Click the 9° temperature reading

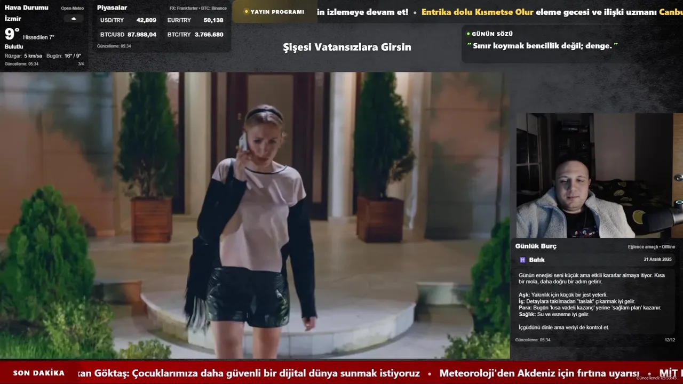click(x=12, y=35)
